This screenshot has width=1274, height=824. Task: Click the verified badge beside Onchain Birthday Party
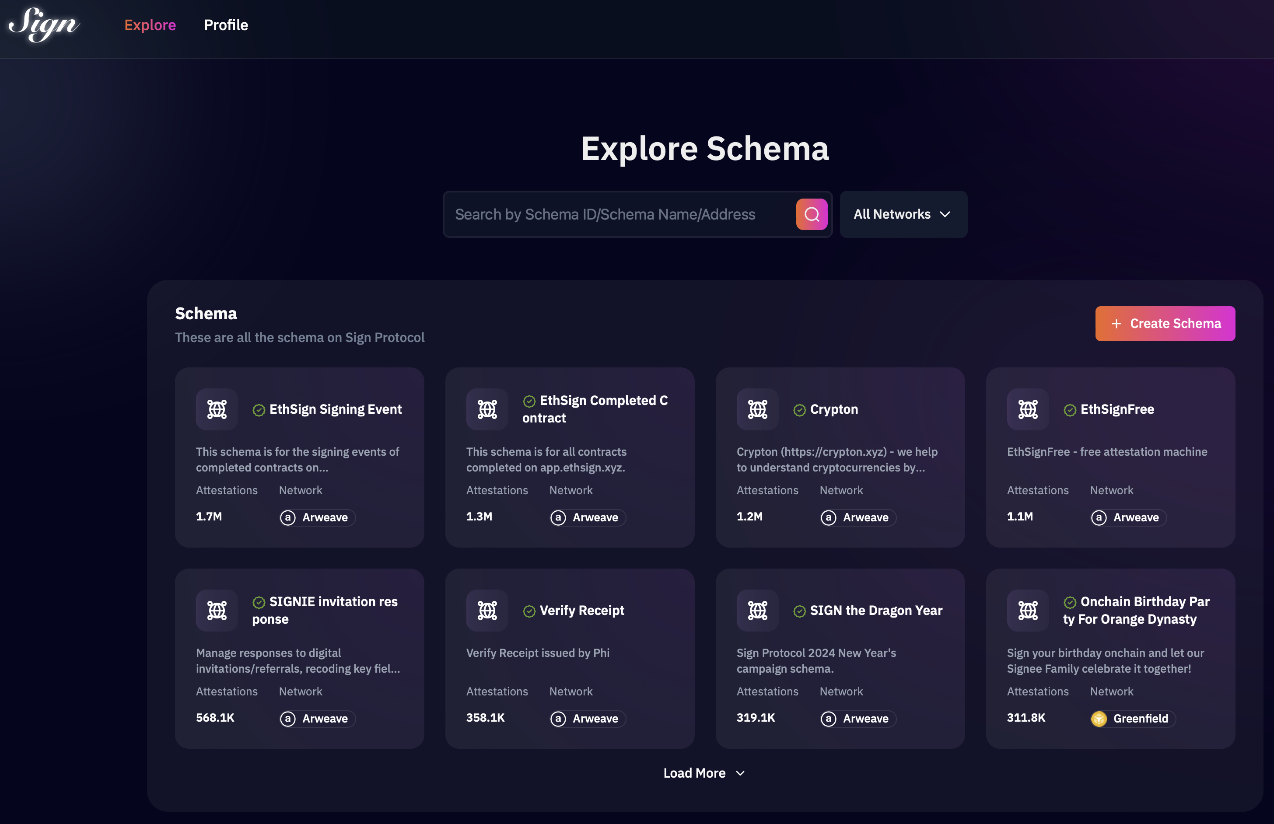pos(1070,603)
